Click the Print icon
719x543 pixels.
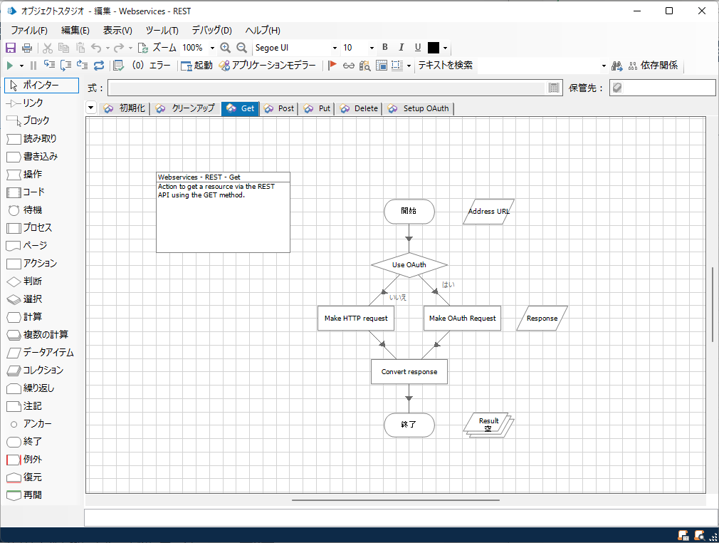[27, 48]
